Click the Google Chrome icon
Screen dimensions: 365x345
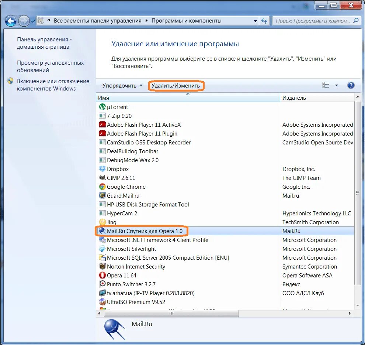point(102,187)
